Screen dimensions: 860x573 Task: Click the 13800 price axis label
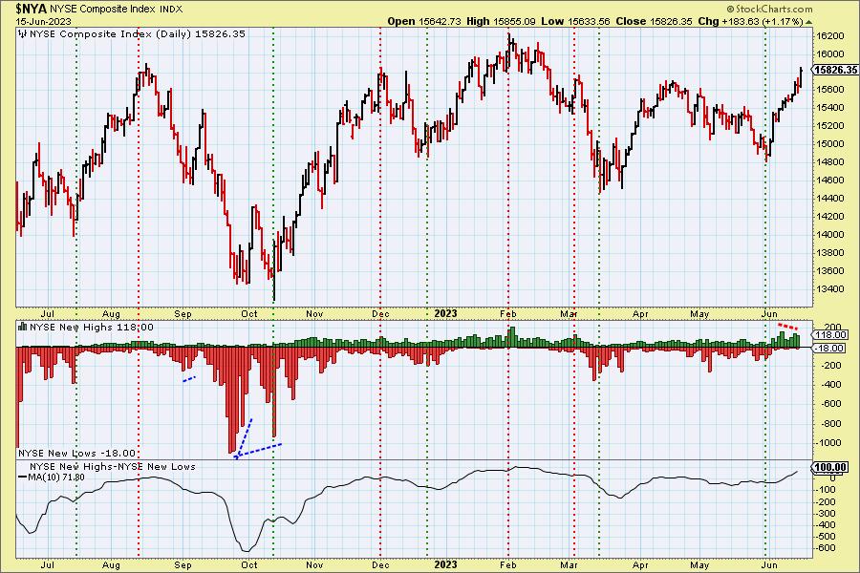coord(829,253)
